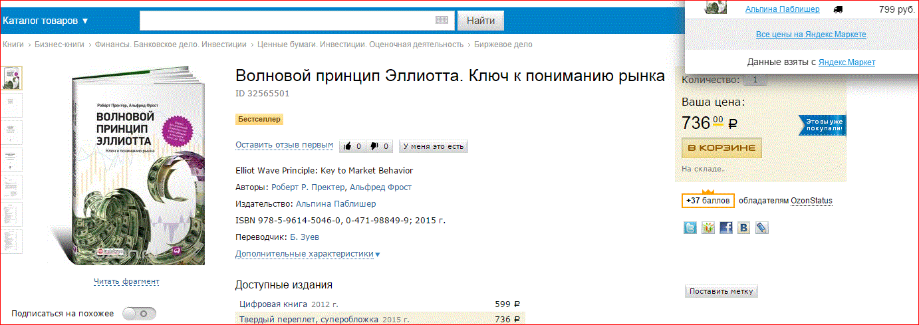919x325 pixels.
Task: Click the '736 ₽' price under 'Ваша цена'
Action: pyautogui.click(x=710, y=123)
